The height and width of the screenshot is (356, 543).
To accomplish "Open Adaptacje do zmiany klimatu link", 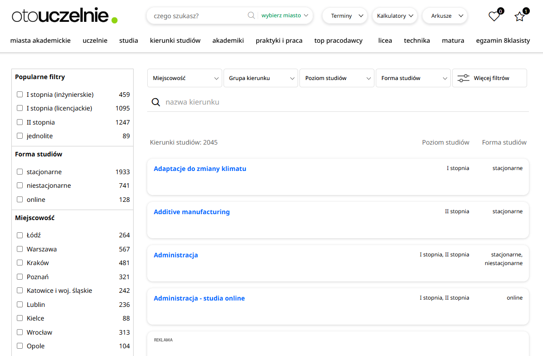I will pyautogui.click(x=200, y=169).
